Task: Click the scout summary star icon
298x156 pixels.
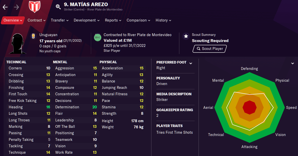Action: pos(185,36)
